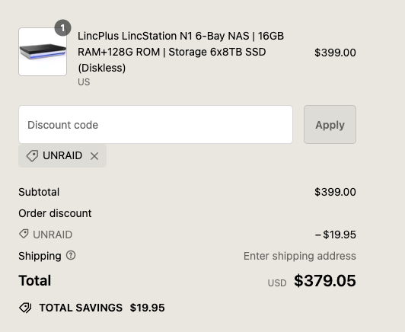
Task: Click the product price $399.00 beside title
Action: pyautogui.click(x=335, y=53)
